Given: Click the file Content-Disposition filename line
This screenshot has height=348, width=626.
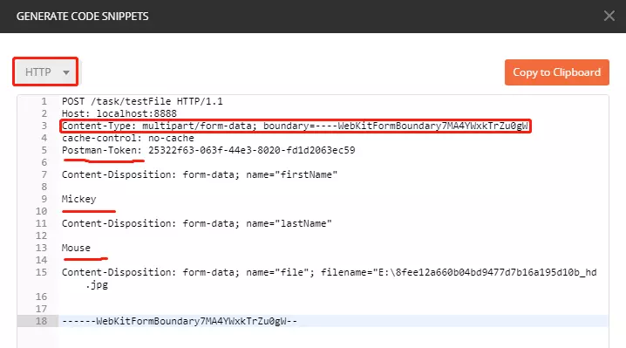Looking at the screenshot, I should click(x=329, y=272).
